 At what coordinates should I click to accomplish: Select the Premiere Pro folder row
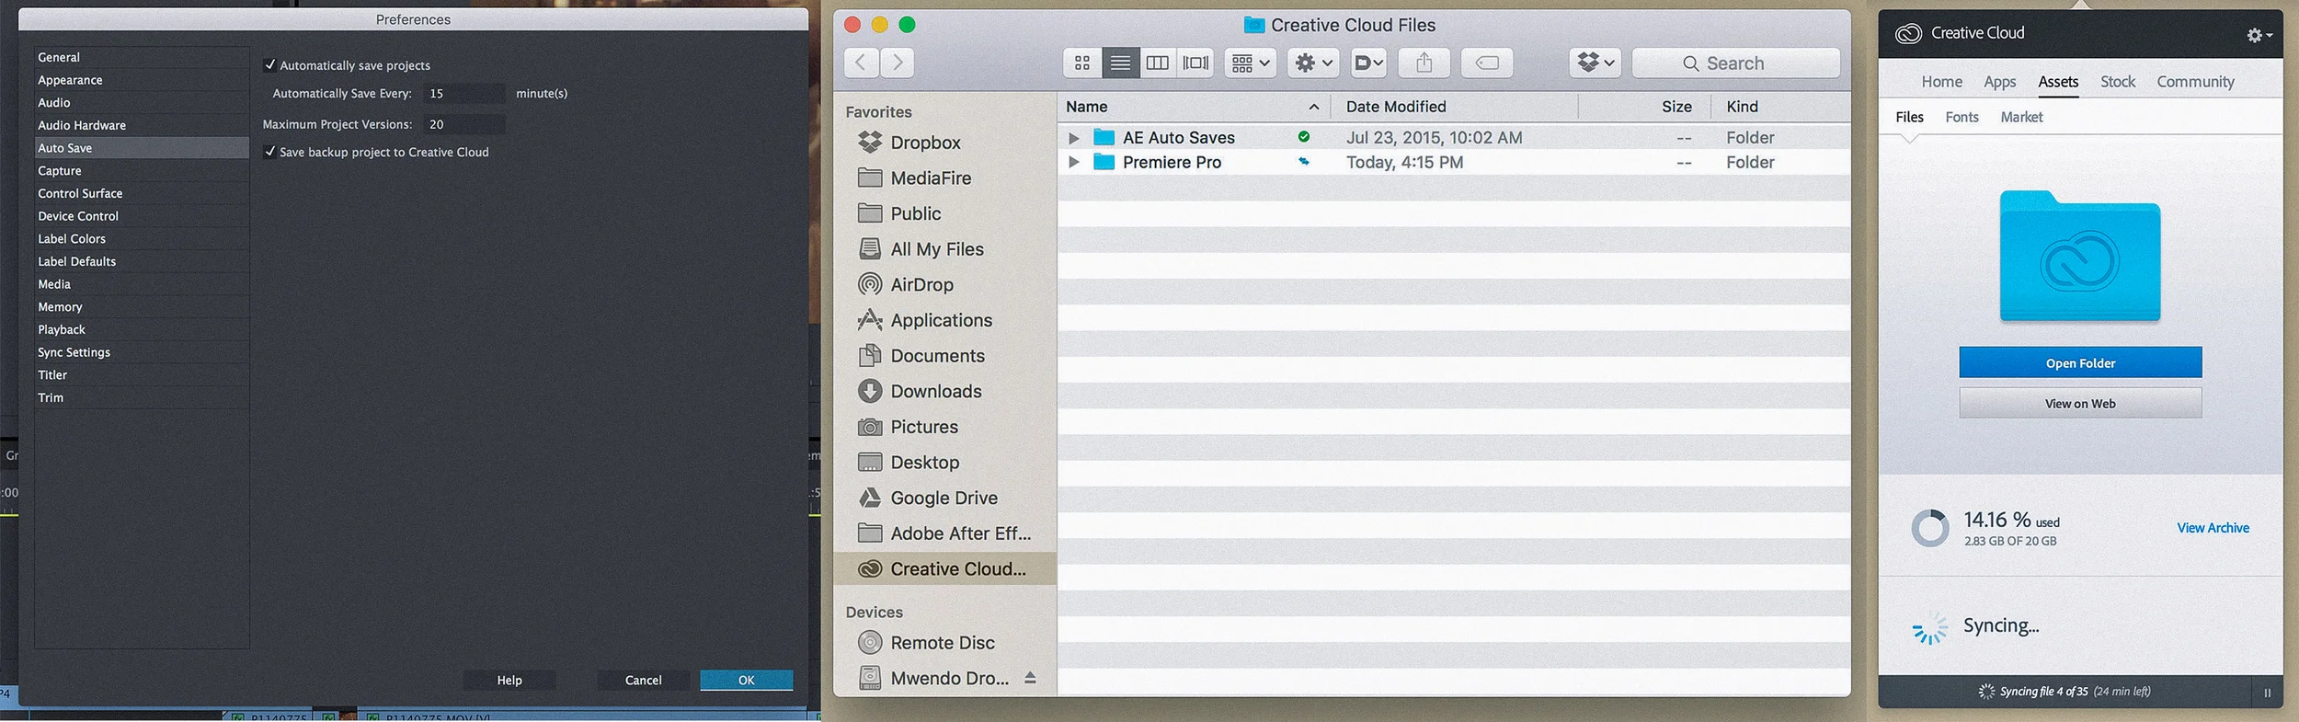pyautogui.click(x=1453, y=162)
